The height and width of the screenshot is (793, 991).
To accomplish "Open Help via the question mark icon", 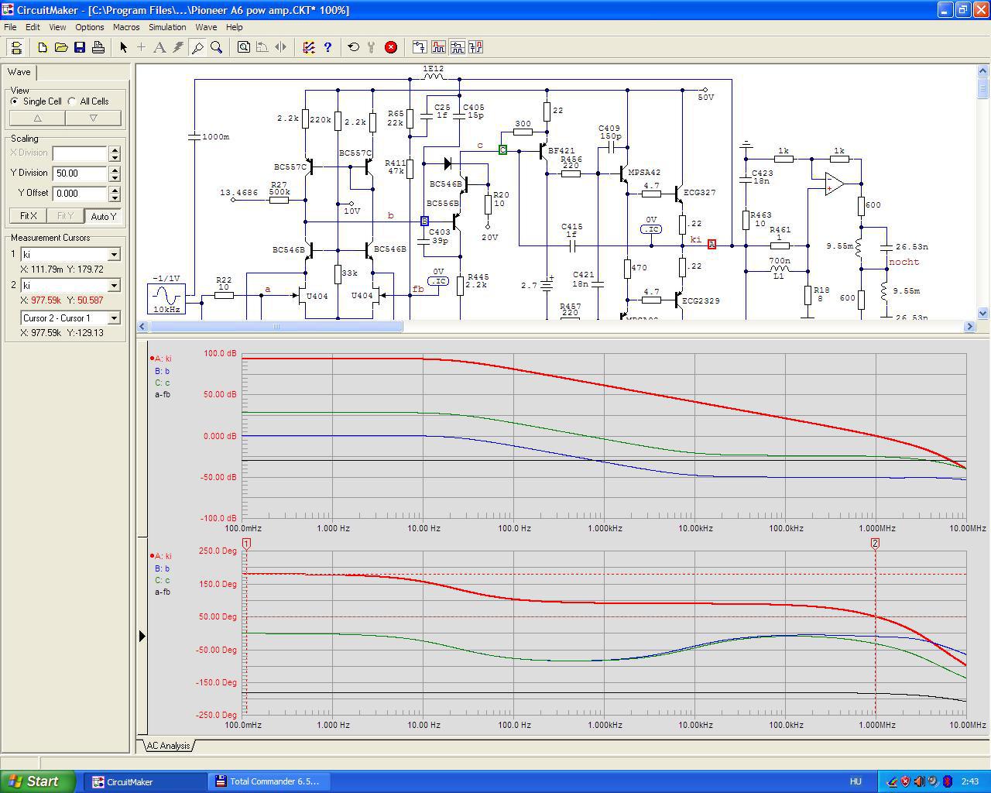I will tap(327, 47).
